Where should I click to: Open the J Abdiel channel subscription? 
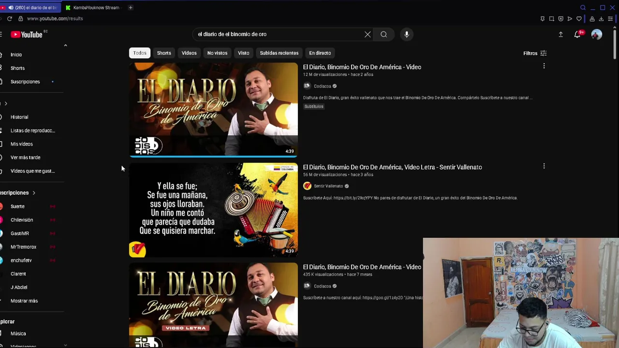[x=19, y=288]
